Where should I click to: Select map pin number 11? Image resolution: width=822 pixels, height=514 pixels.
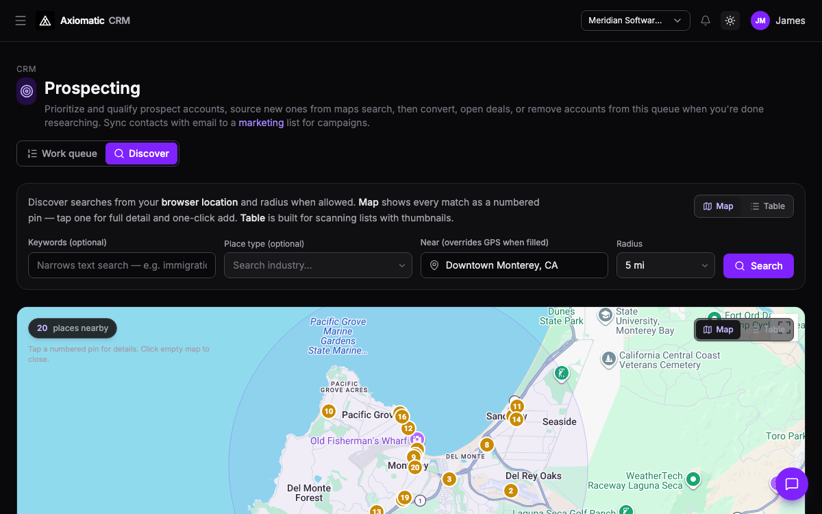pos(517,406)
